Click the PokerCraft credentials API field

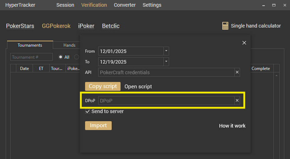tap(166, 72)
